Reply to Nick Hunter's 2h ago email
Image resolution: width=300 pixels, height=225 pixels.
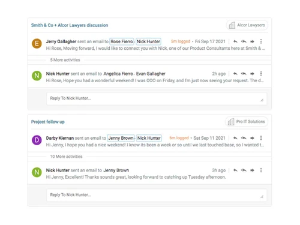click(235, 74)
